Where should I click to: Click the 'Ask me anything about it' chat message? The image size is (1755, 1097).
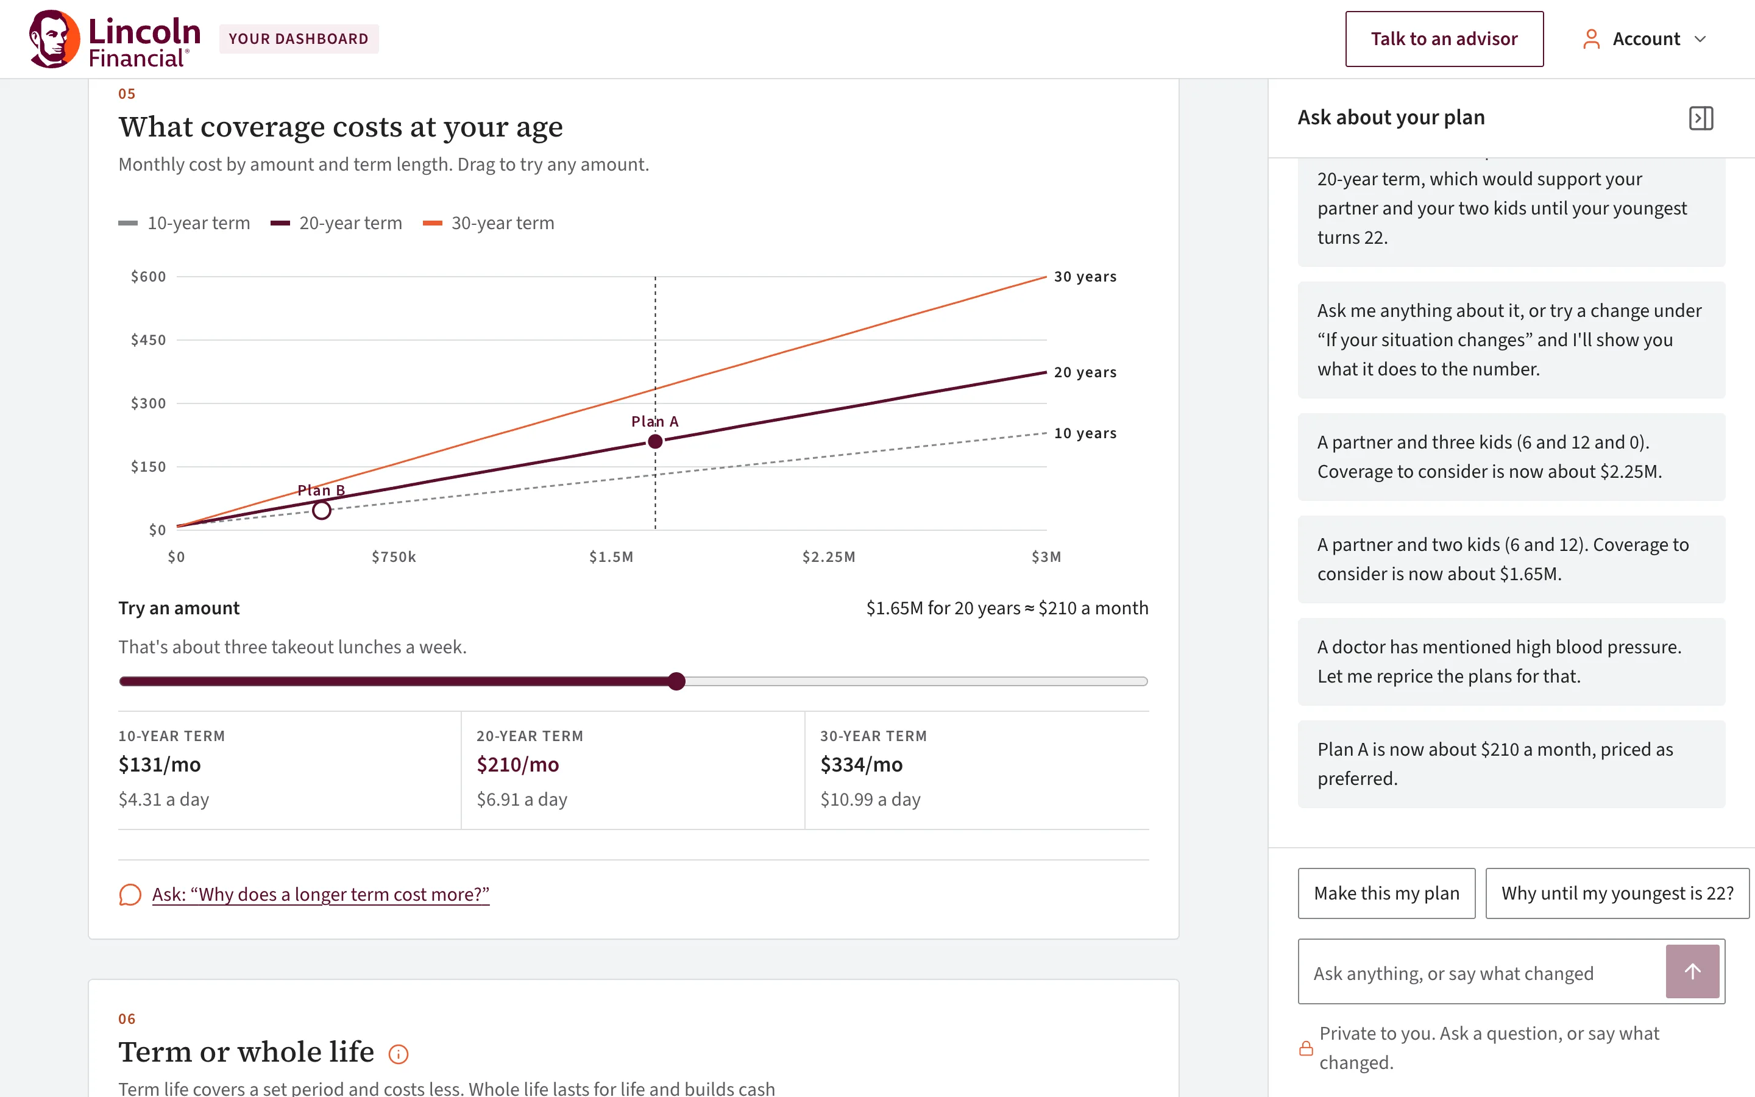(1511, 339)
